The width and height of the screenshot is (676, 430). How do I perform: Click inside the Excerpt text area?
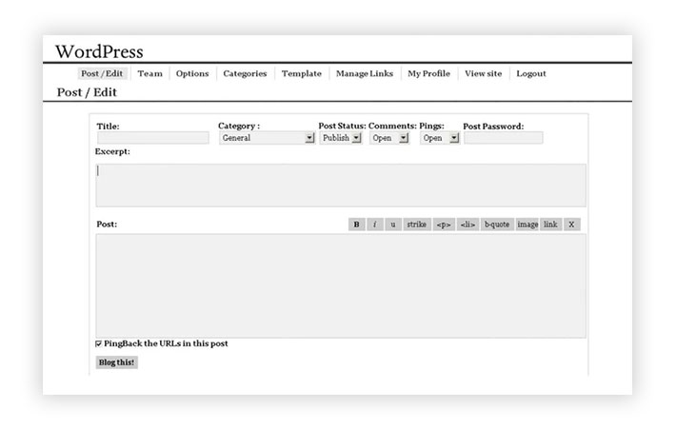pyautogui.click(x=341, y=186)
